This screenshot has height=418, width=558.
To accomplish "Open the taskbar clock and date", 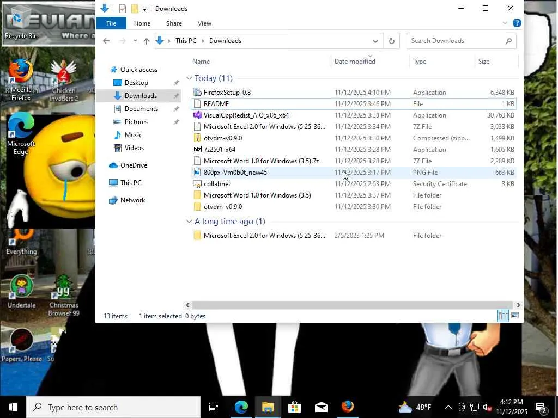I will [511, 407].
